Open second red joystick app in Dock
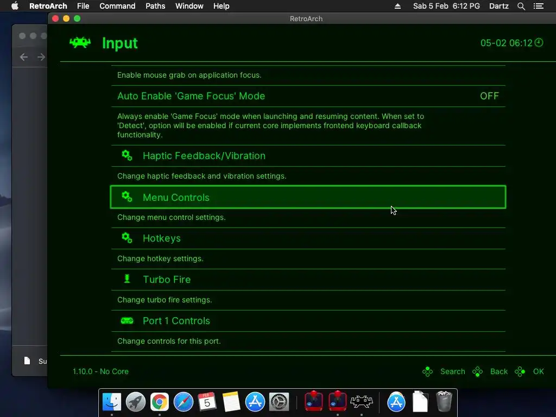556x417 pixels. coord(338,401)
